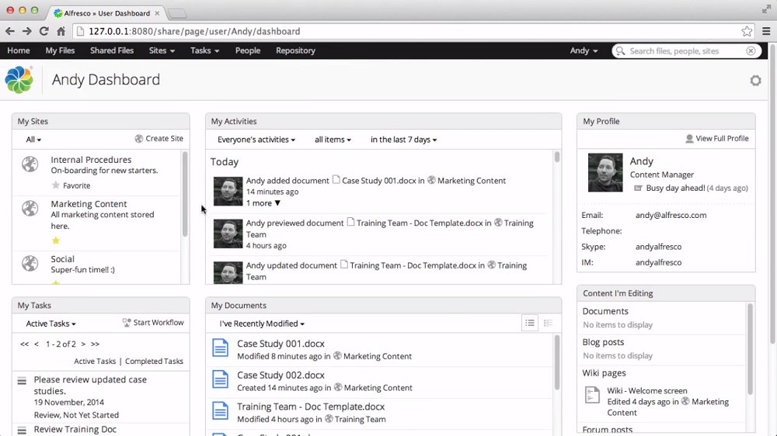Show Completed Tasks link
Viewport: 777px width, 436px height.
click(154, 362)
